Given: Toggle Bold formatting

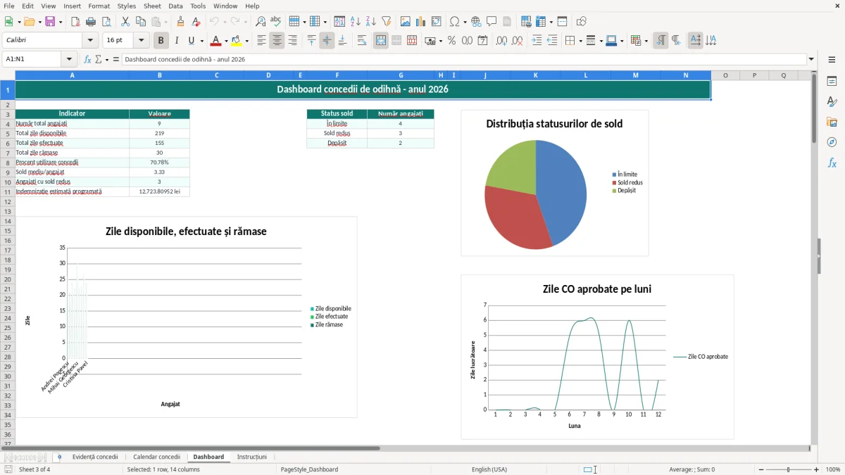Looking at the screenshot, I should pos(161,41).
